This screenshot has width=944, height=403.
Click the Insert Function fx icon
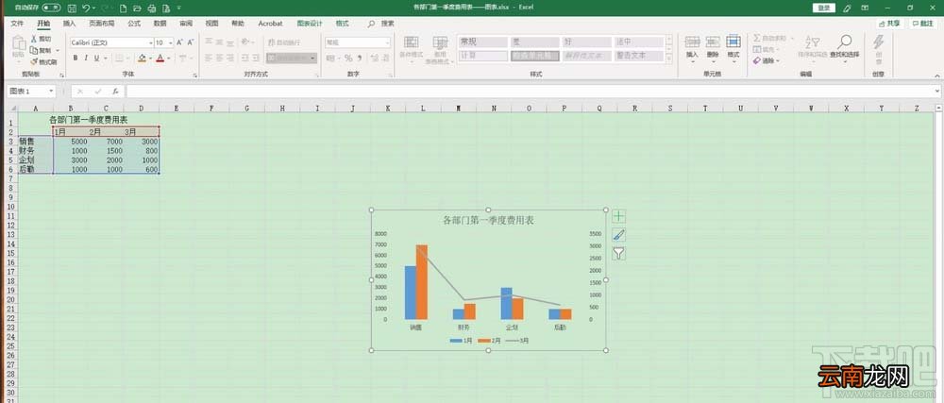(115, 92)
